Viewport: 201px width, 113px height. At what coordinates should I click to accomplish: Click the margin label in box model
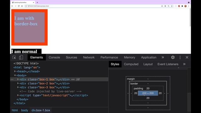point(131,79)
